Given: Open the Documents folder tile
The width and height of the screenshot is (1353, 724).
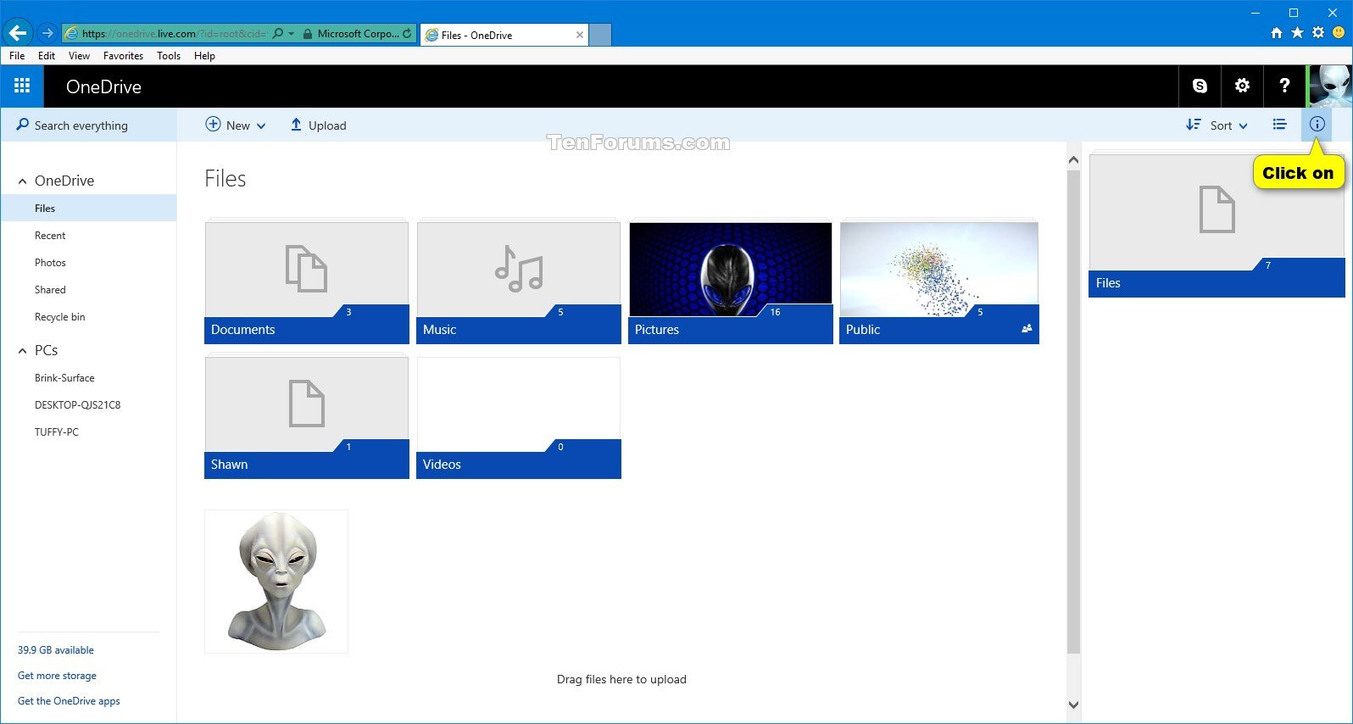Looking at the screenshot, I should point(307,282).
